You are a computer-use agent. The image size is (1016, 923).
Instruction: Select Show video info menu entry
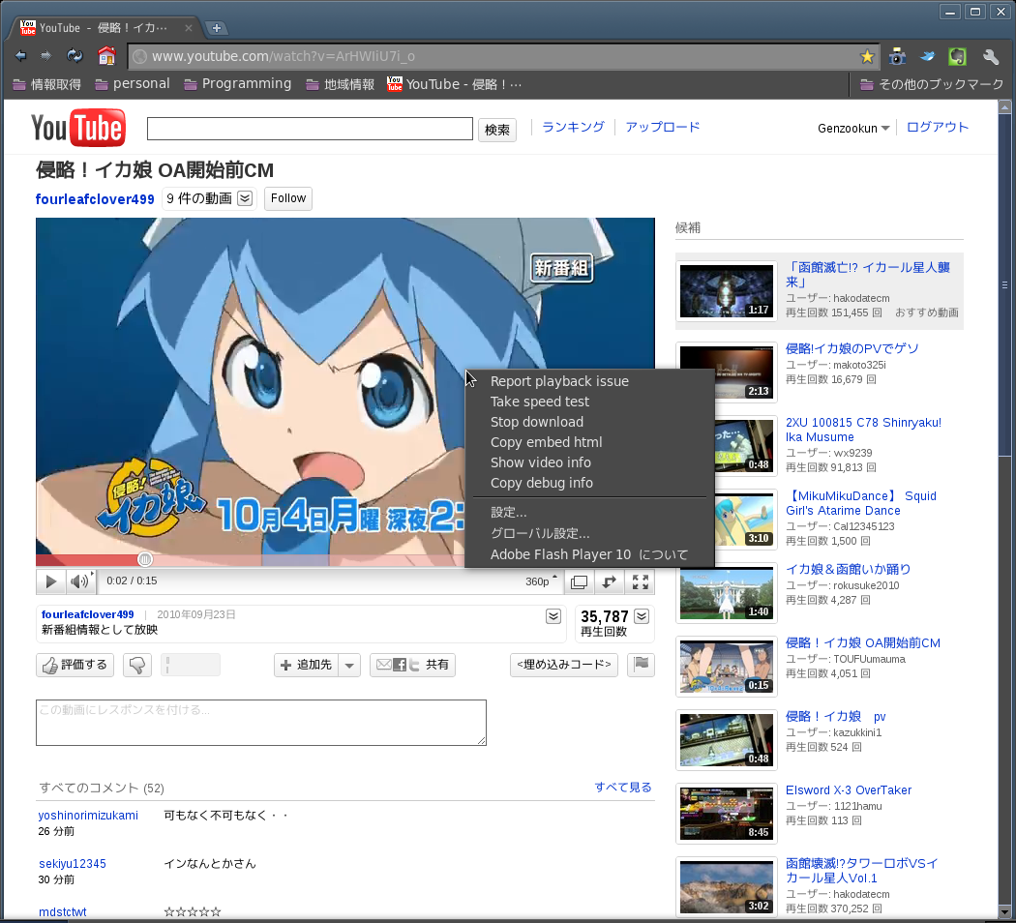coord(589,462)
